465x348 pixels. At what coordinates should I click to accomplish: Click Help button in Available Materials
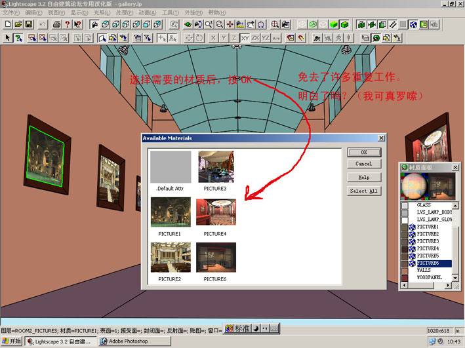(364, 177)
